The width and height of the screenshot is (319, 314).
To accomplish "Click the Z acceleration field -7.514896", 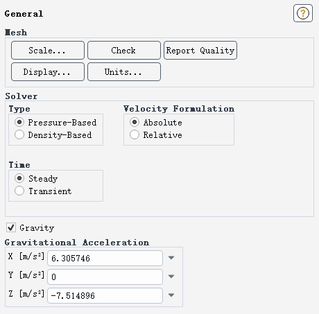I will tap(105, 295).
